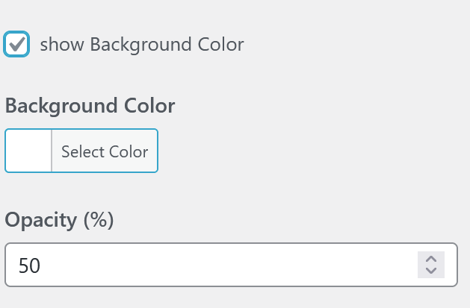Disable background color display option

(16, 45)
